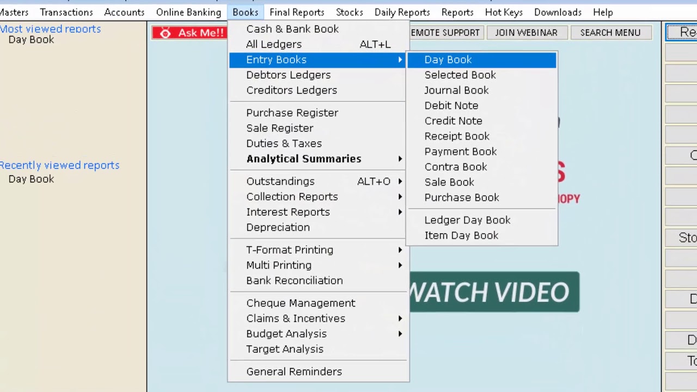
Task: Select Credit Note entry
Action: 482,121
